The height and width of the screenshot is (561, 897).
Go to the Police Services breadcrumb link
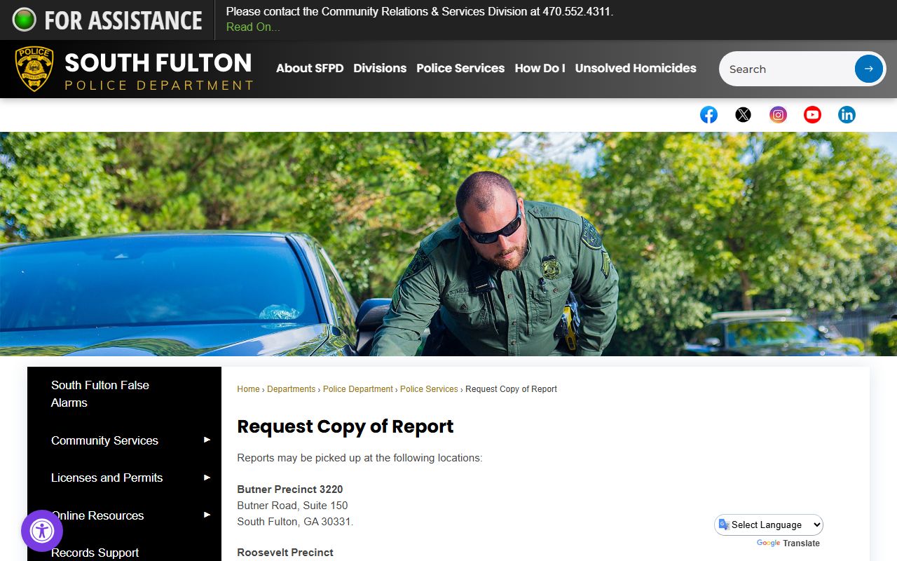pos(429,389)
